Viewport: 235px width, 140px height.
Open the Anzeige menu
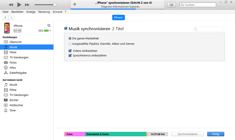(x=31, y=12)
